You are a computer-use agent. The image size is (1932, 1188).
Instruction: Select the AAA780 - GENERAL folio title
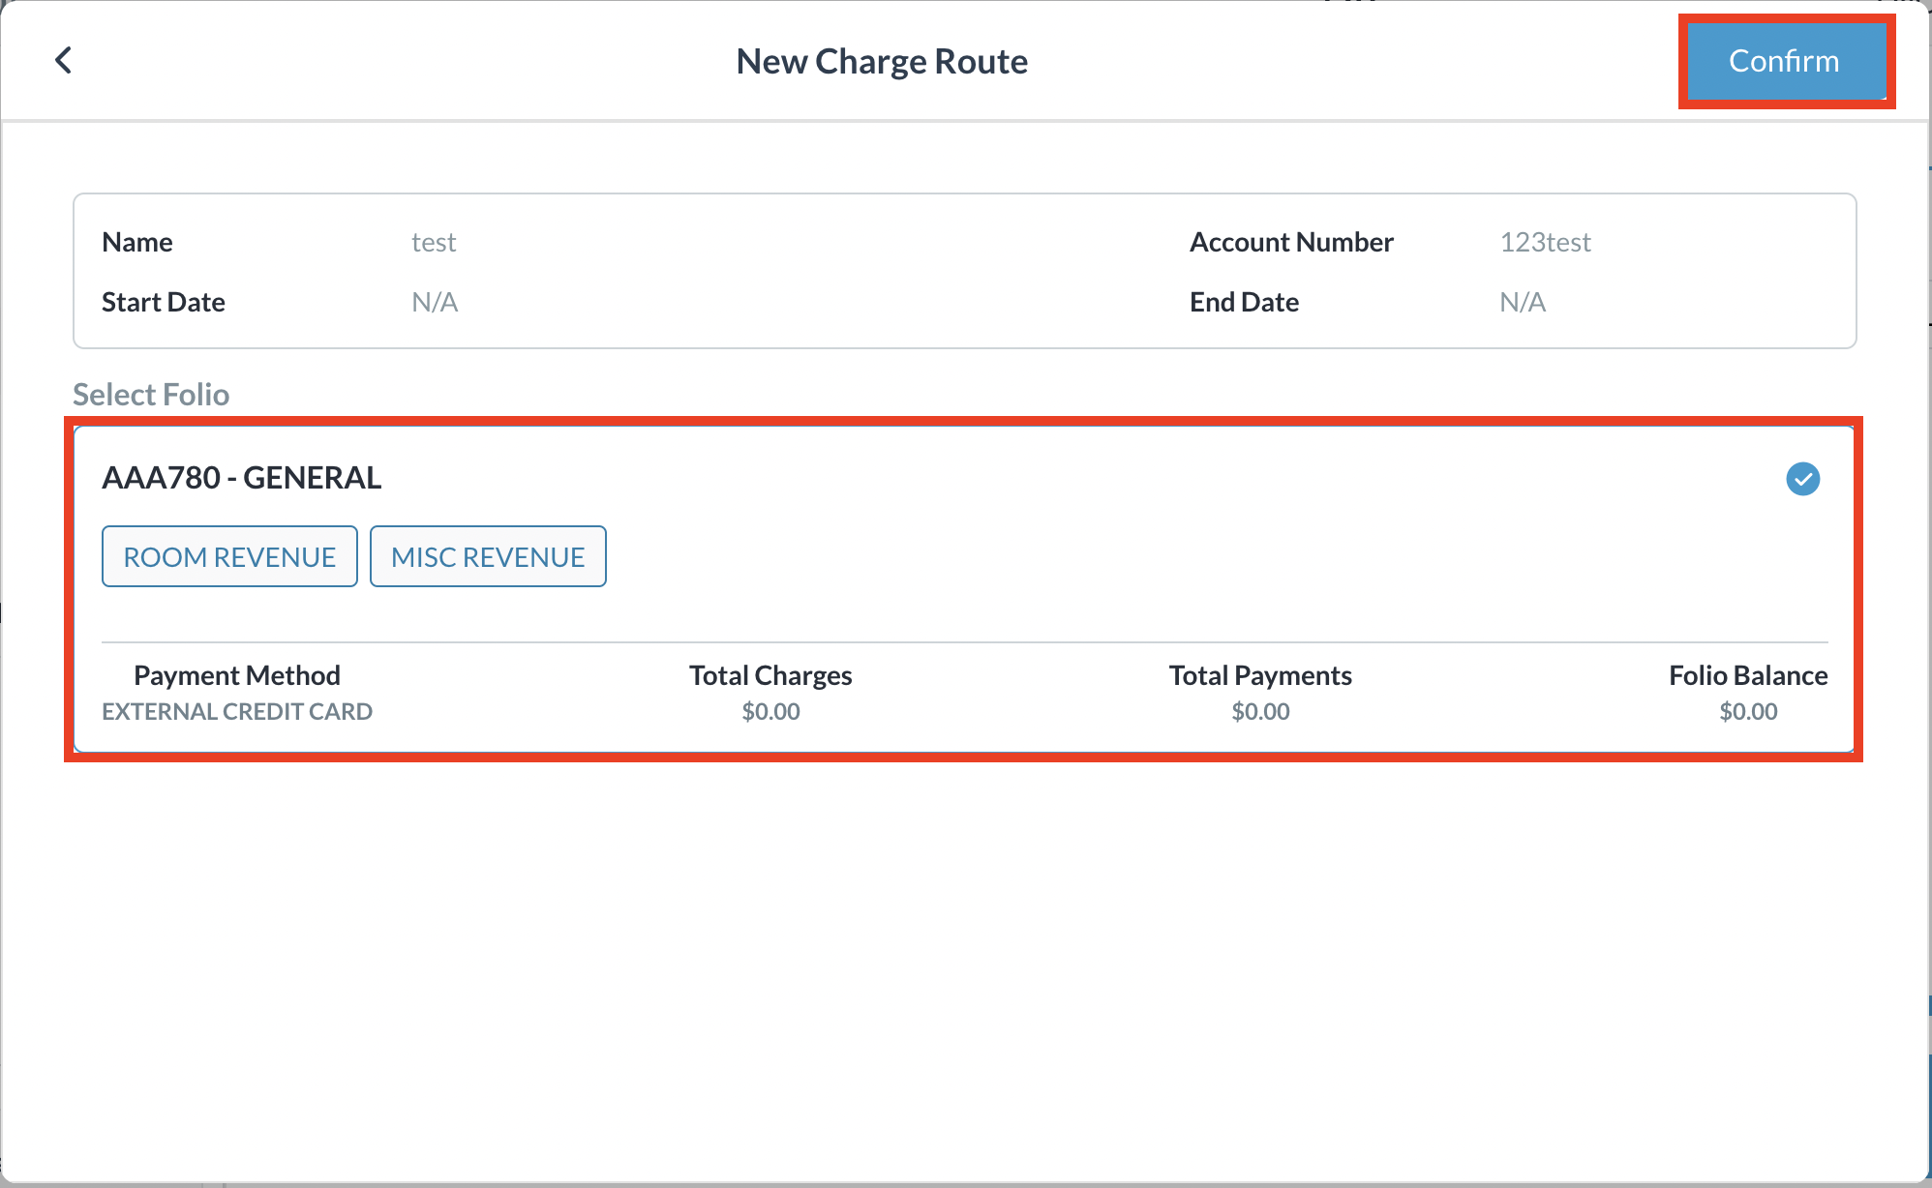(x=242, y=478)
